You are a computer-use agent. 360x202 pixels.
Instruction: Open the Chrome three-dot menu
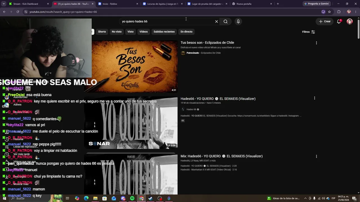[x=356, y=12]
